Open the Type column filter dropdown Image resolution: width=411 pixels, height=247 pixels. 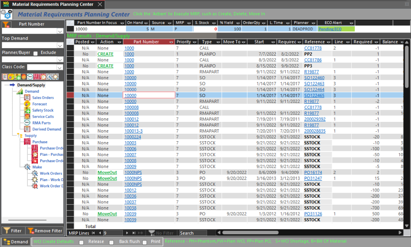[x=218, y=42]
